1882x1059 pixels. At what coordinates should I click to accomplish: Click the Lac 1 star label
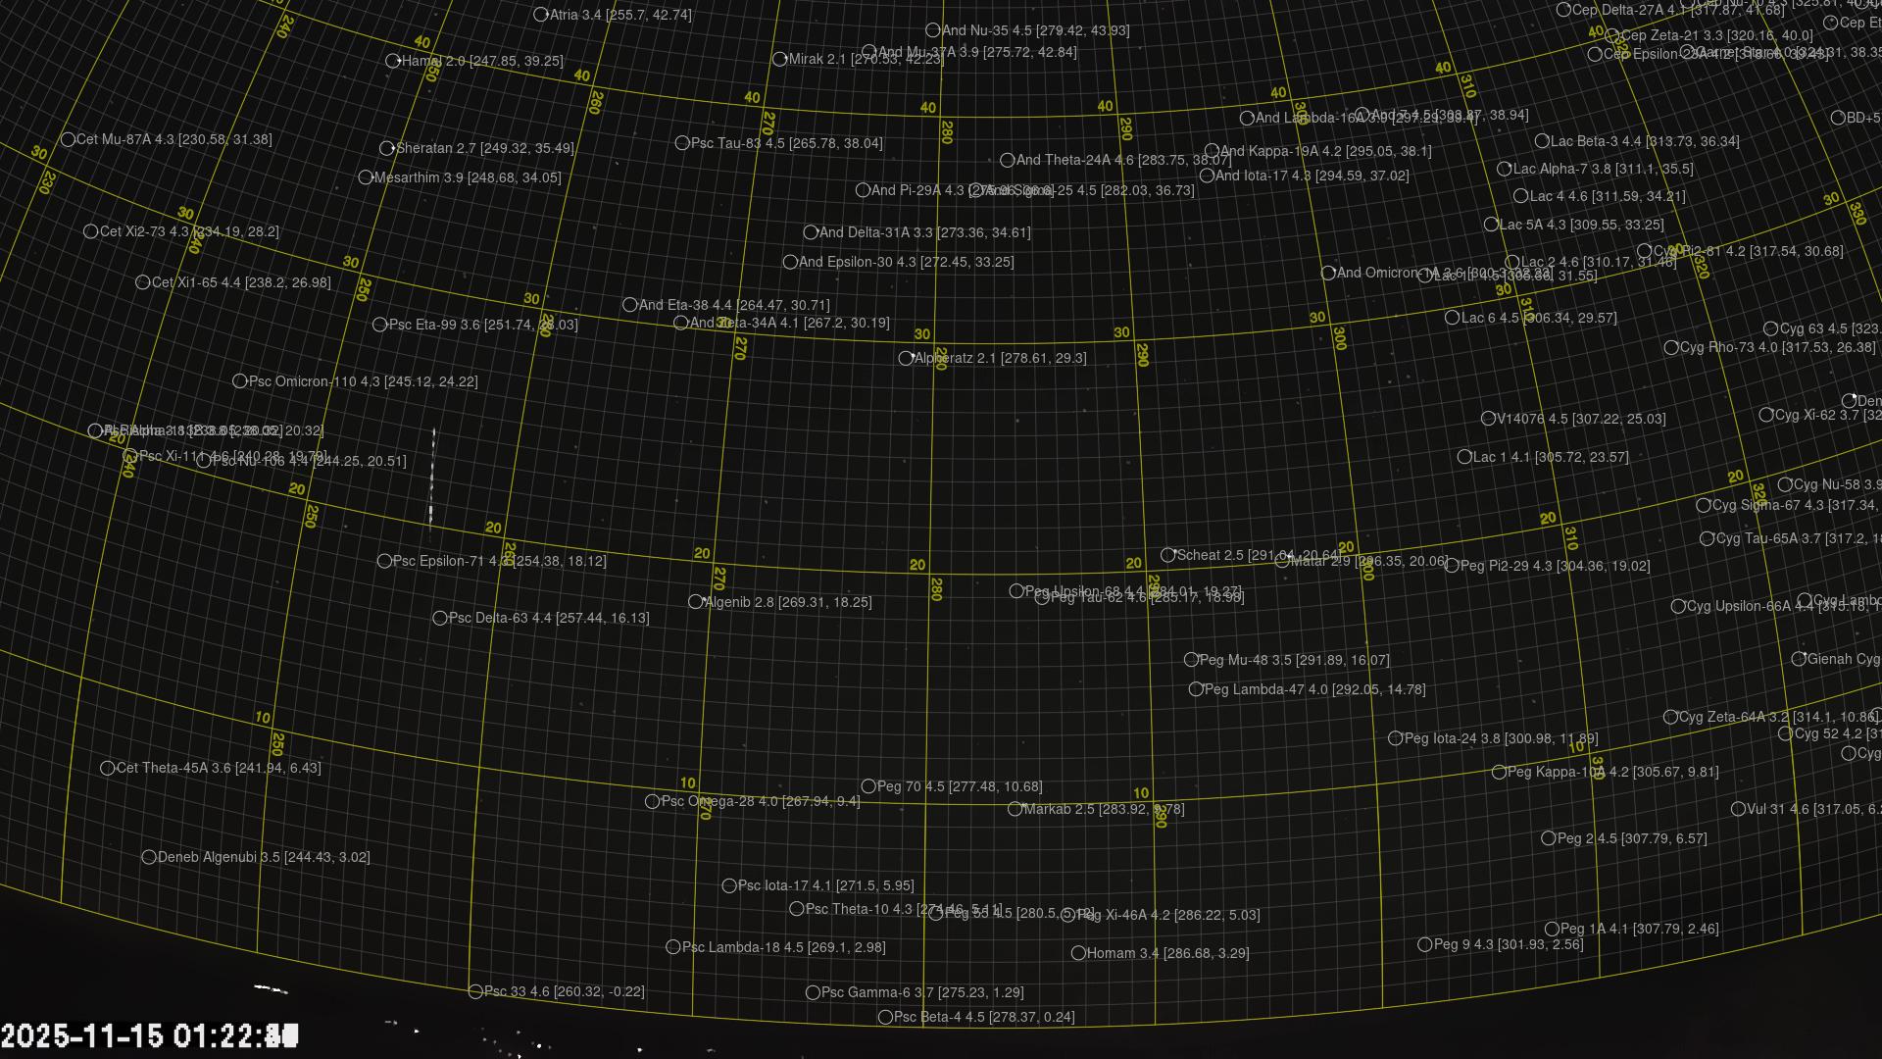pos(1550,457)
